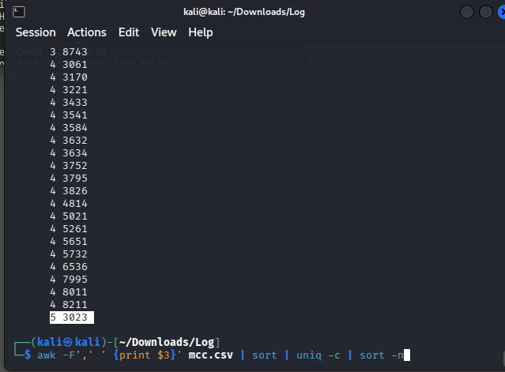The width and height of the screenshot is (505, 372).
Task: Click the highlighted line '5 3023'
Action: tap(72, 318)
